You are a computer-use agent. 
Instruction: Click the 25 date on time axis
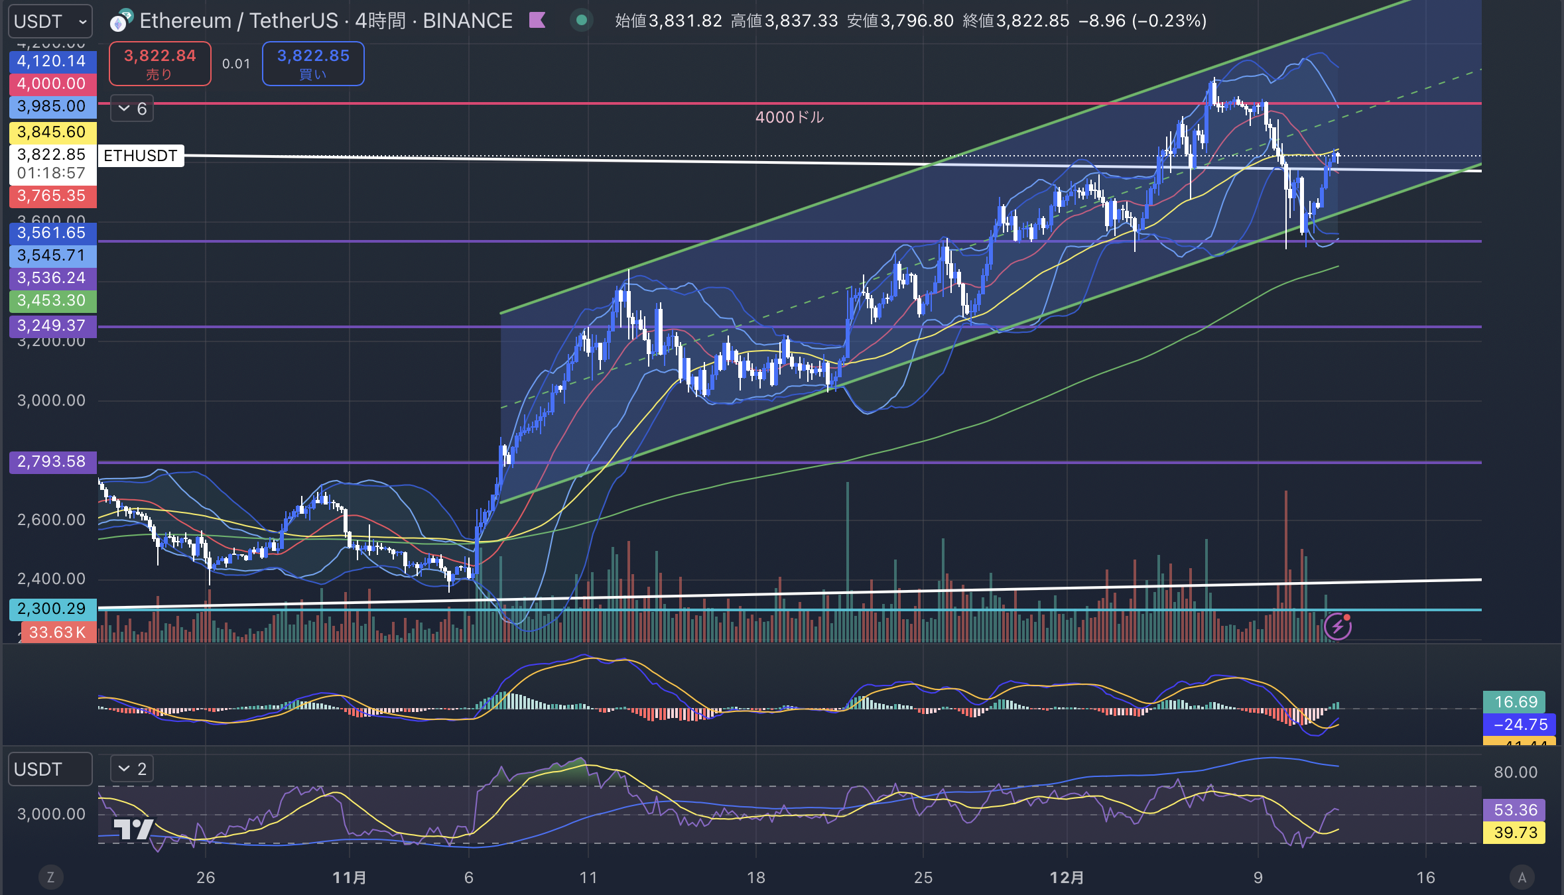pos(923,878)
